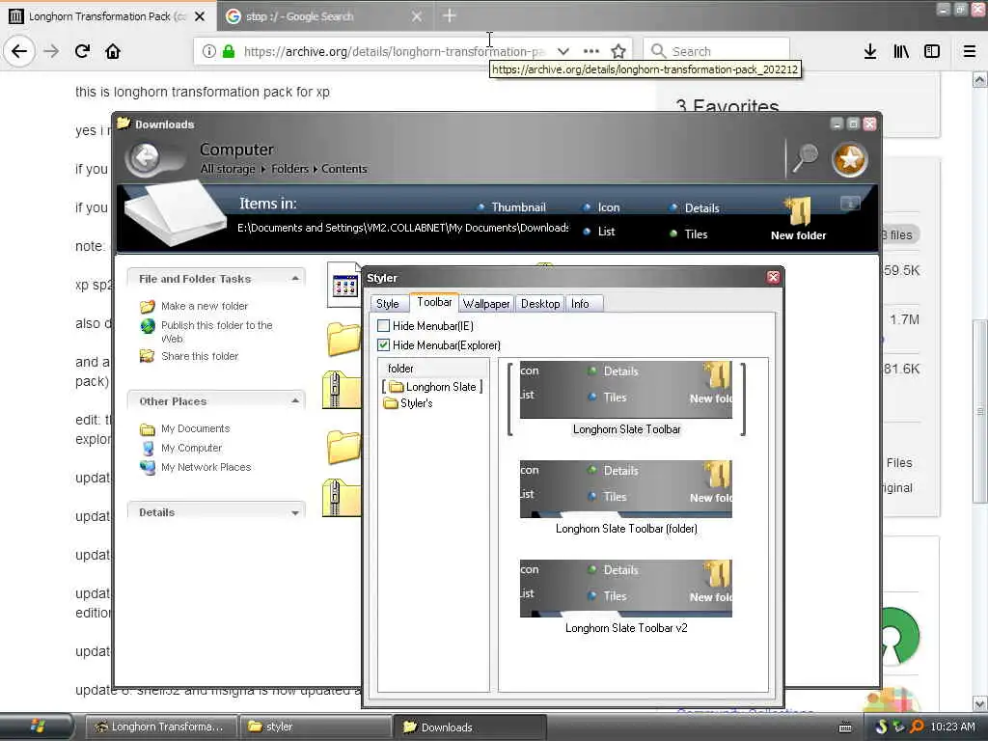
Task: Select the List view option
Action: point(598,232)
